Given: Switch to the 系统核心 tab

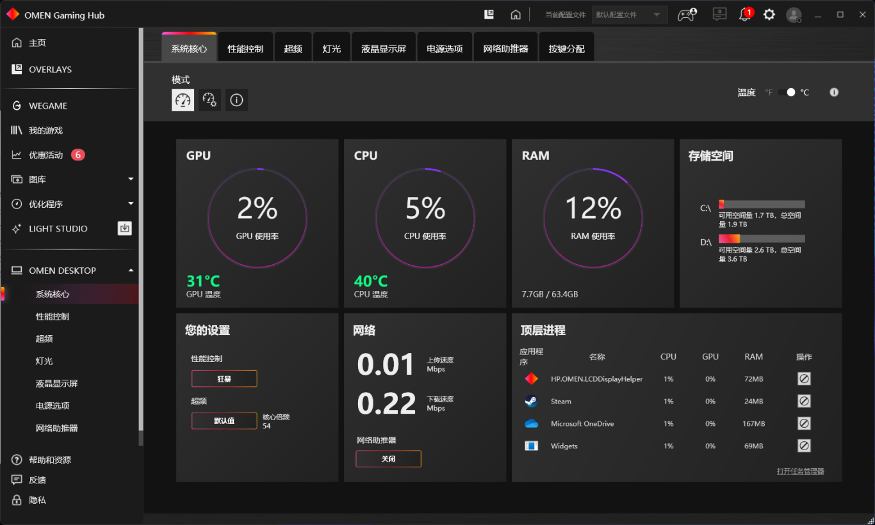Looking at the screenshot, I should [x=189, y=48].
